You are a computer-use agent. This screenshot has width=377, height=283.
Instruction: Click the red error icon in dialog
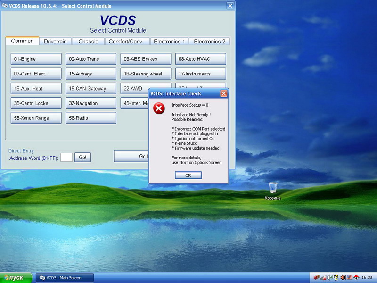[x=159, y=109]
